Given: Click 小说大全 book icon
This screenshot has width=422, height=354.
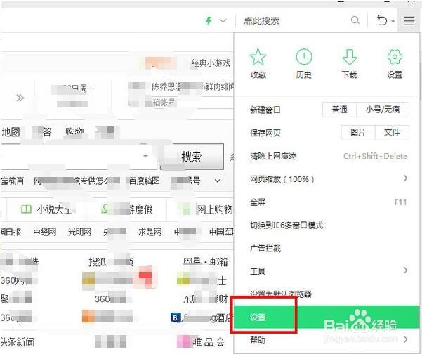Looking at the screenshot, I should point(26,209).
